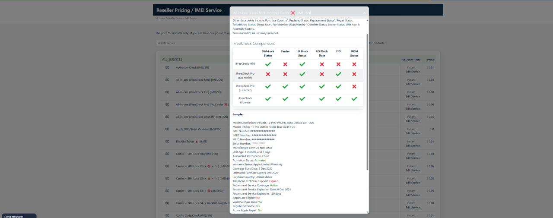Click the PRICE column header
Image resolution: width=553 pixels, height=218 pixels.
tap(430, 60)
